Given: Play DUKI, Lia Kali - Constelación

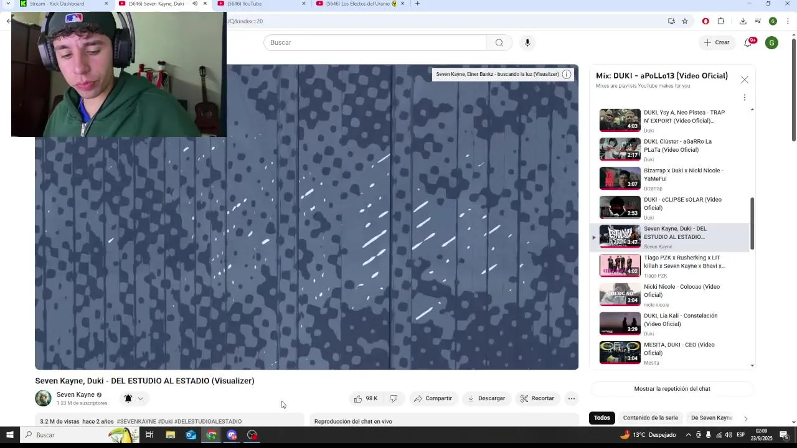Looking at the screenshot, I should [669, 324].
